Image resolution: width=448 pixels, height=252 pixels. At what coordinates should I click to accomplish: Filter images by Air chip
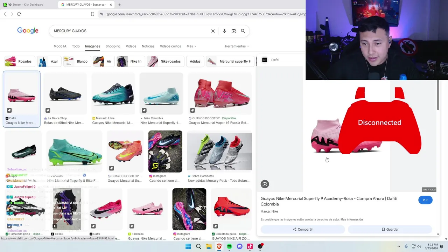click(x=104, y=61)
